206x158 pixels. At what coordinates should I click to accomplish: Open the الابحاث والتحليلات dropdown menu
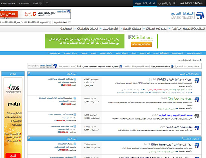[x=86, y=28]
